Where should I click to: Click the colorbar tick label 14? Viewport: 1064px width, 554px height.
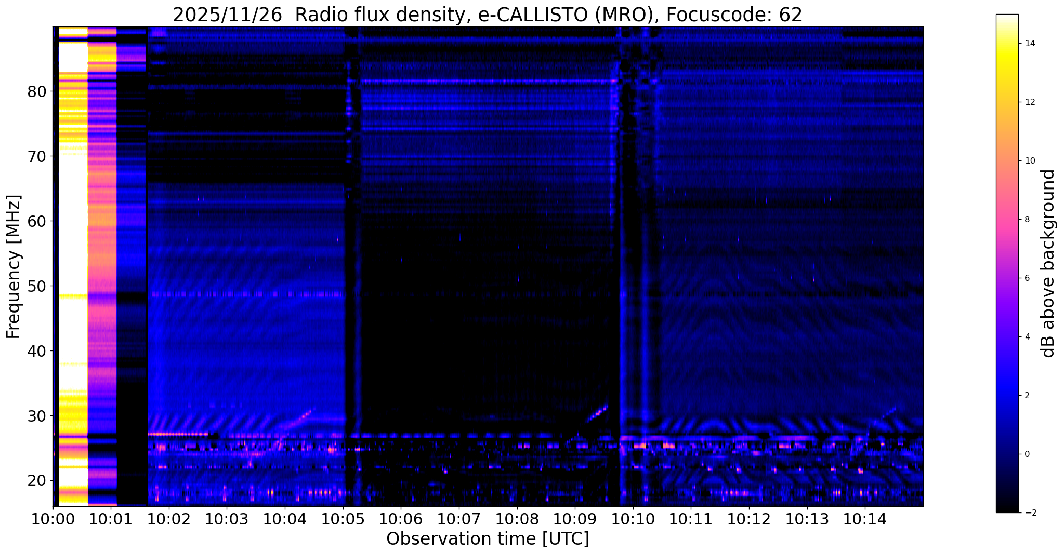coord(1029,44)
